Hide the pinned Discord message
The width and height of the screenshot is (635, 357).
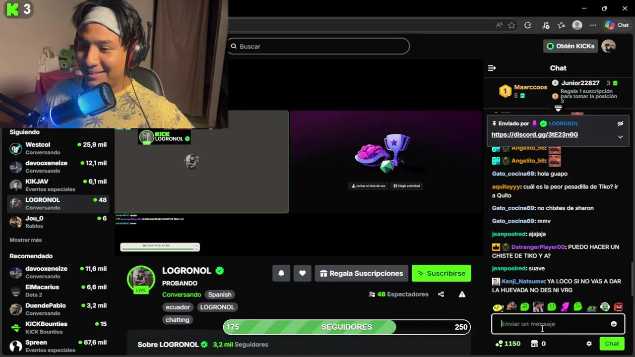pos(620,123)
